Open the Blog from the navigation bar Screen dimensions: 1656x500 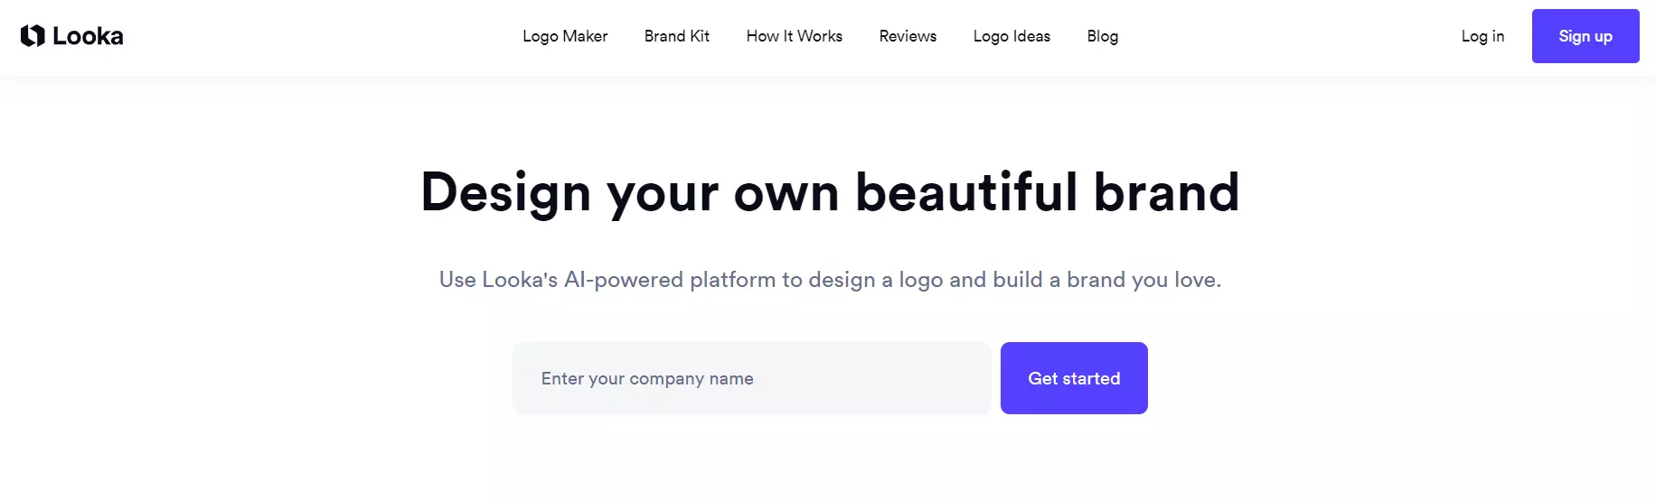(1102, 36)
